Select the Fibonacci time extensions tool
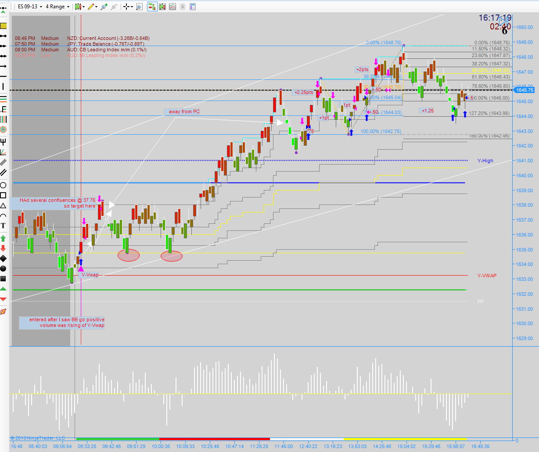The width and height of the screenshot is (539, 452). point(4,119)
